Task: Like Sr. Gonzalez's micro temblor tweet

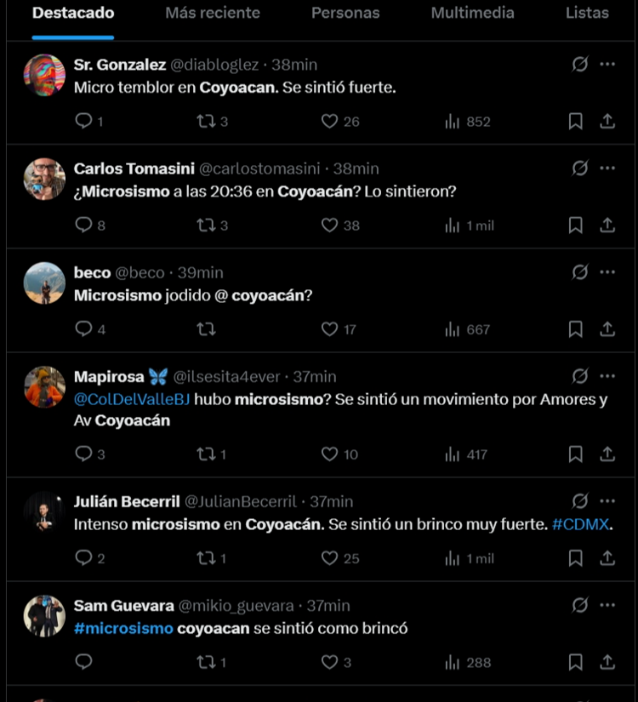Action: coord(330,121)
